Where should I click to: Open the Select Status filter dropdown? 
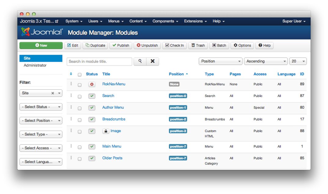tap(41, 107)
